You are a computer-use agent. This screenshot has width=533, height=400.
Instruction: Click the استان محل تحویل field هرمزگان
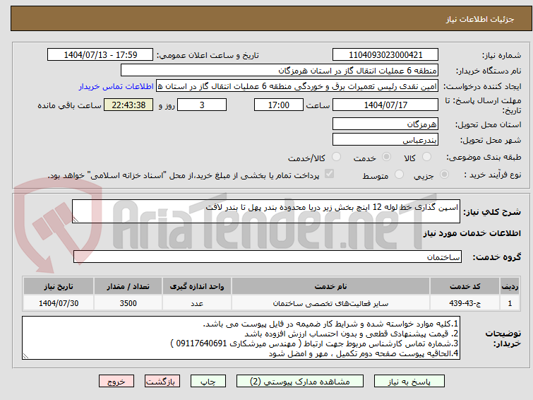[385, 124]
